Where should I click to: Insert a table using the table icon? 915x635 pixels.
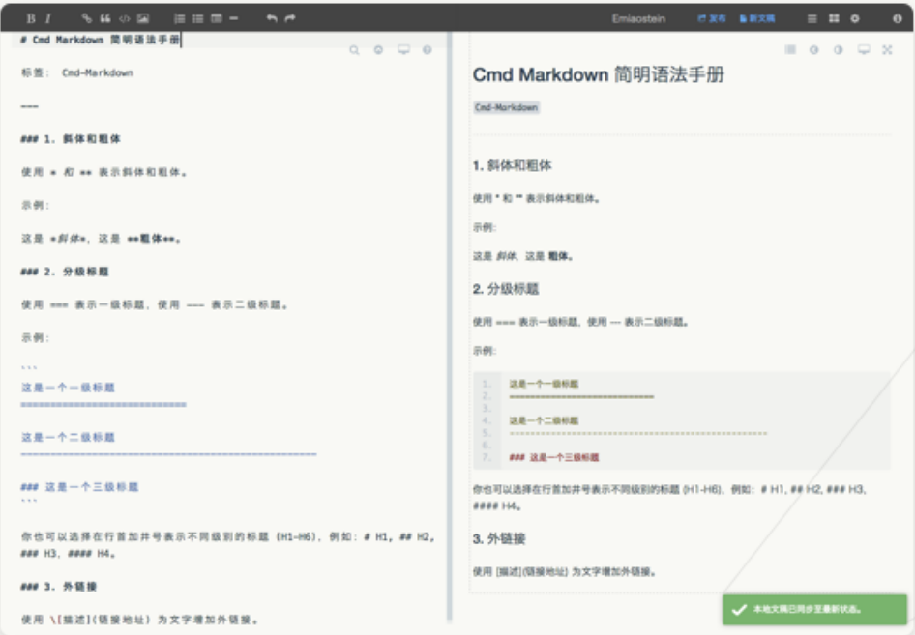tap(217, 18)
